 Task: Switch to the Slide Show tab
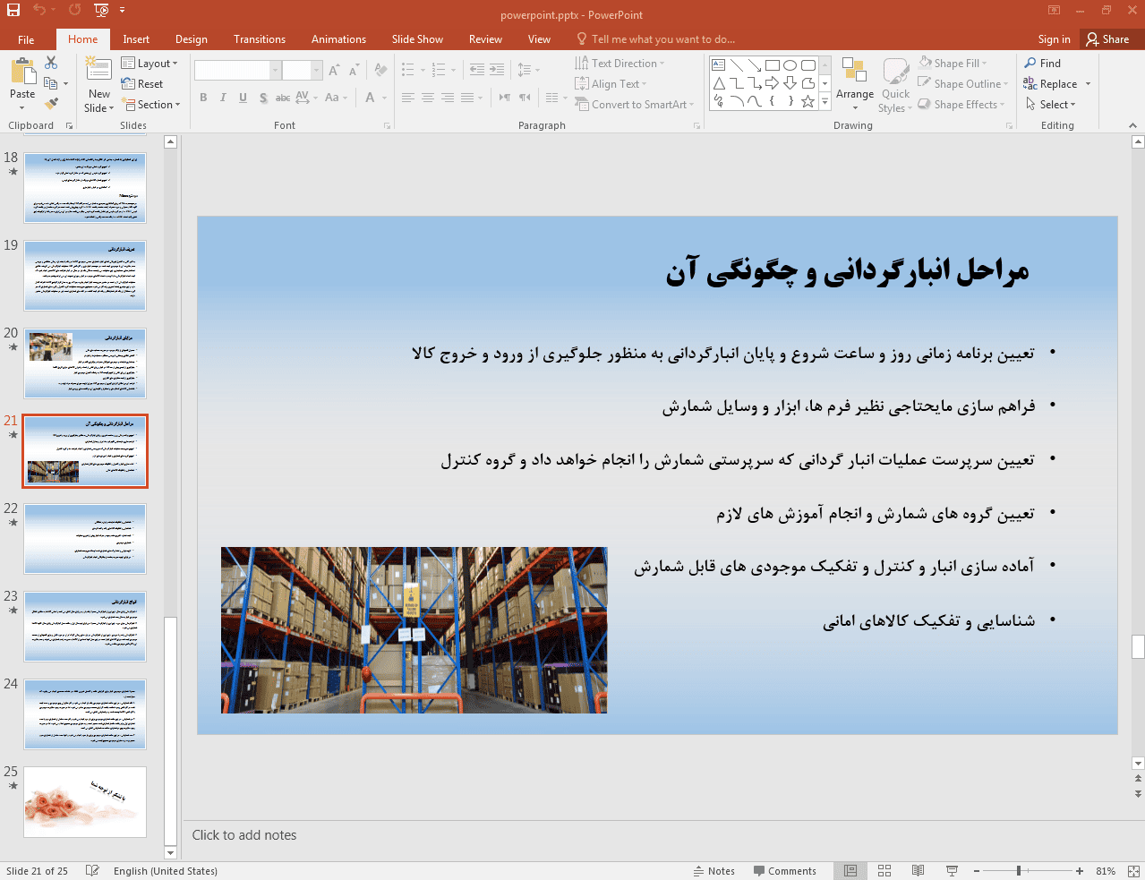tap(417, 39)
